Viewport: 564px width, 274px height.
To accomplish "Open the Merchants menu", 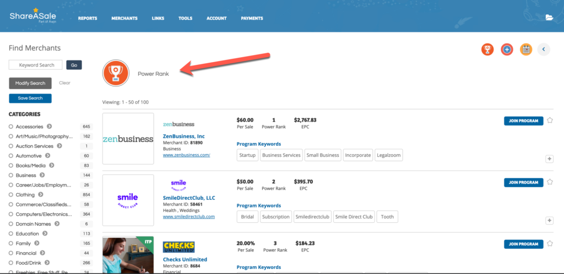I will (x=124, y=18).
